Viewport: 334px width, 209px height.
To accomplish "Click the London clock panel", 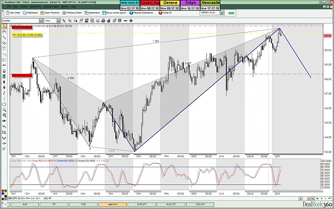I will (150, 5).
